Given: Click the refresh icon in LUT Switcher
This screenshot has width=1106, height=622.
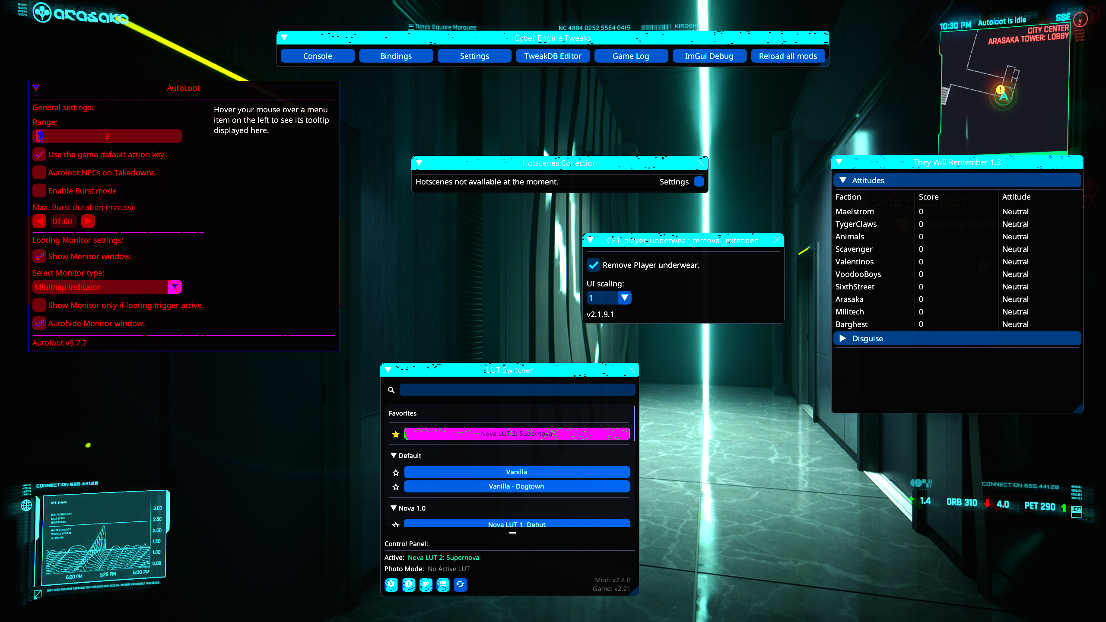Looking at the screenshot, I should pyautogui.click(x=460, y=584).
